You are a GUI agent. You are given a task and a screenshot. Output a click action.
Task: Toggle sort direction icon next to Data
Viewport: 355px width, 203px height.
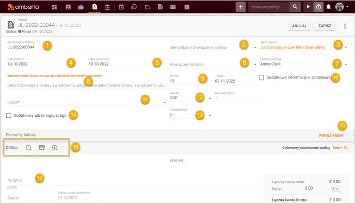click(x=346, y=147)
